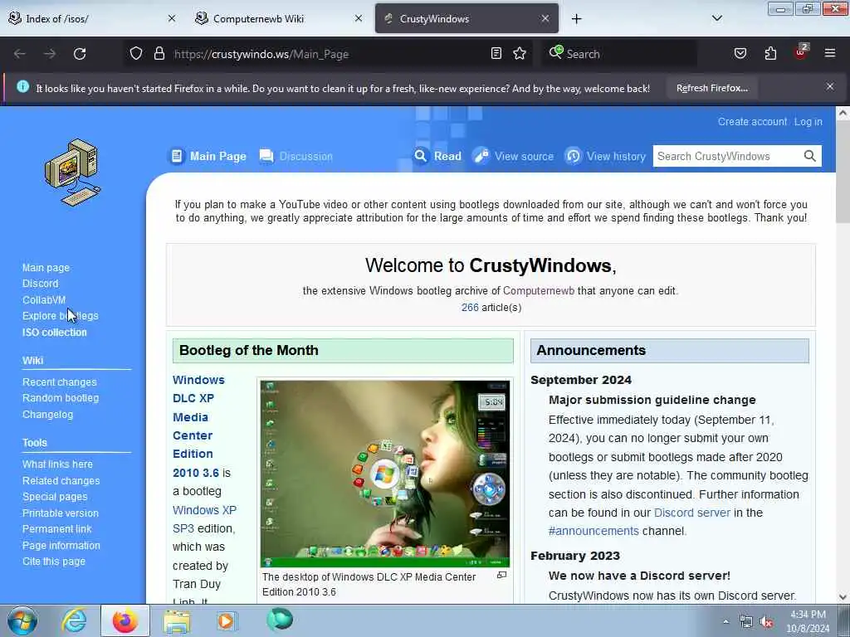Open What links here tool link
This screenshot has width=850, height=637.
click(x=57, y=464)
